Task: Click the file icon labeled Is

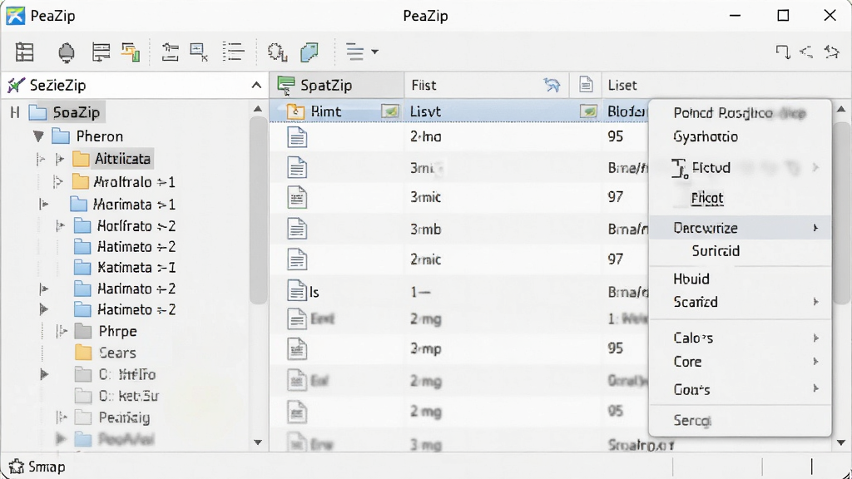Action: pos(297,290)
